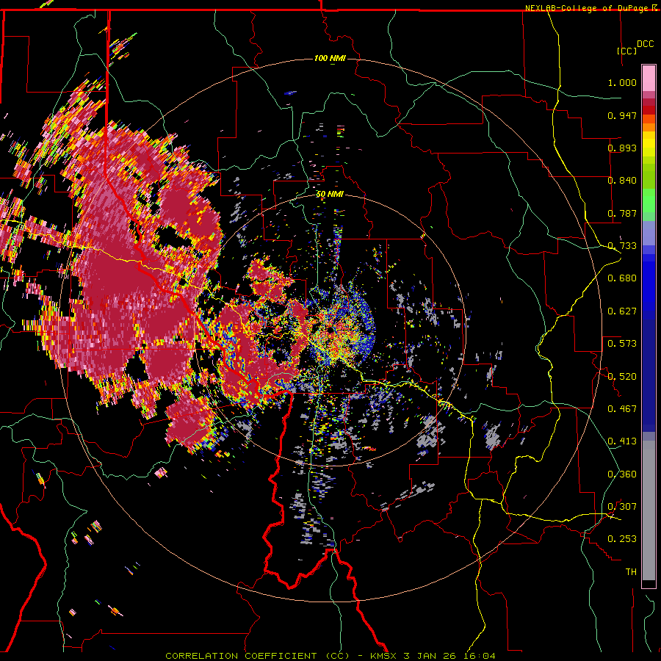The image size is (661, 661).
Task: Click the 0.413 scale value
Action: (x=622, y=441)
